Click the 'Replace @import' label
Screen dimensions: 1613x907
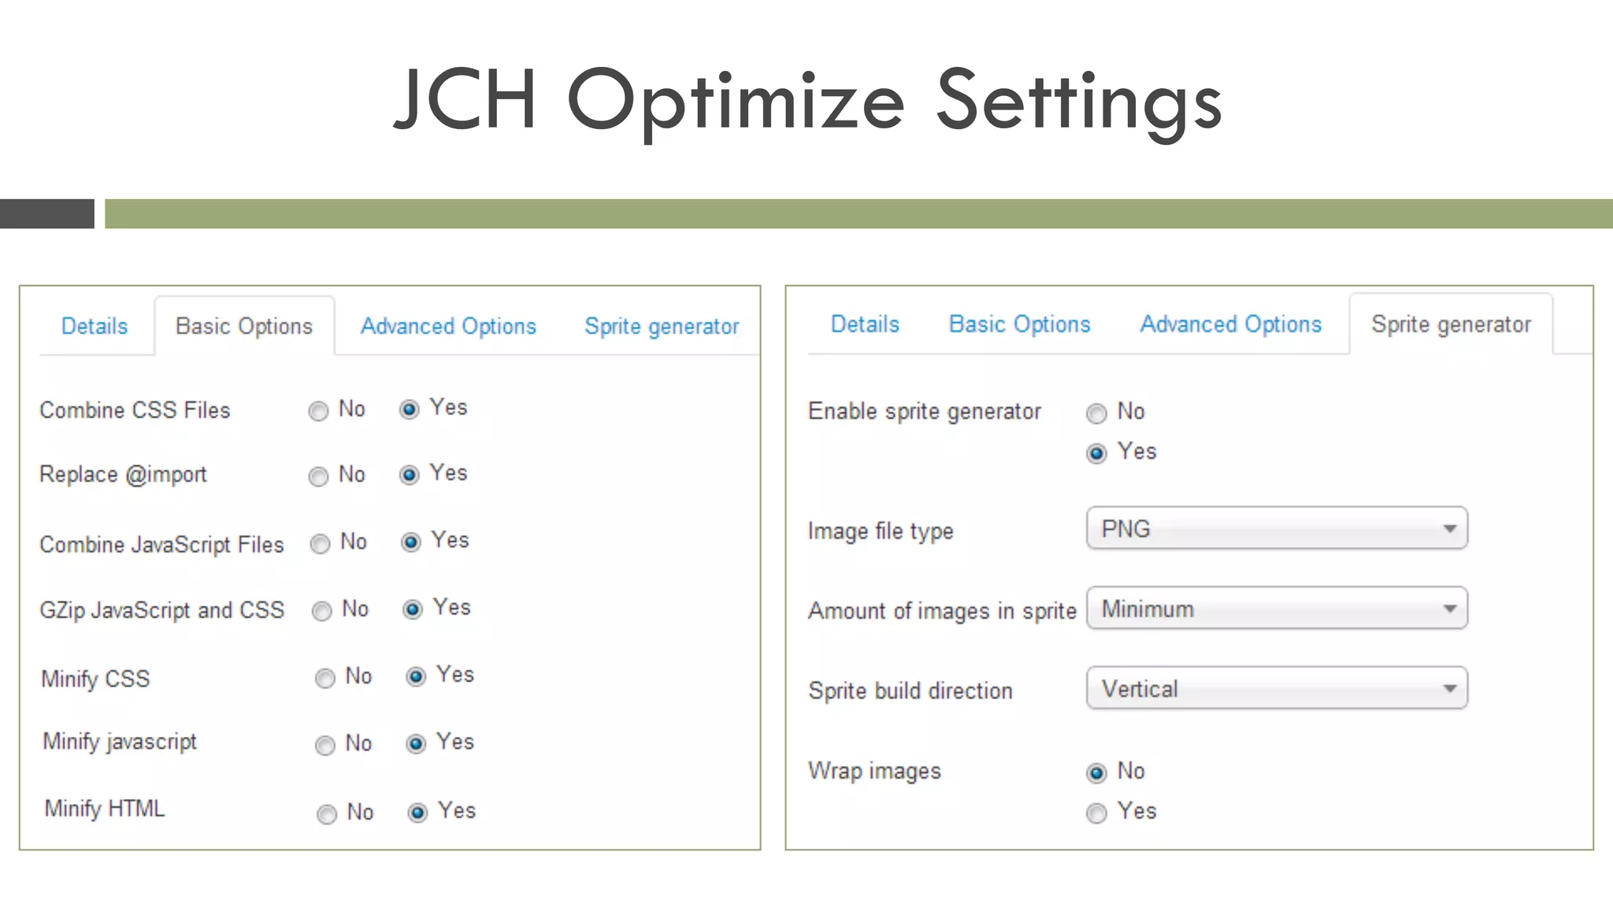[123, 475]
